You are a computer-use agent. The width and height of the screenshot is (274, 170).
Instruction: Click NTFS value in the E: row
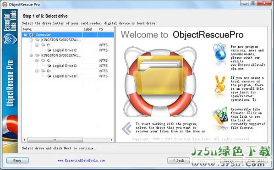coord(103,45)
